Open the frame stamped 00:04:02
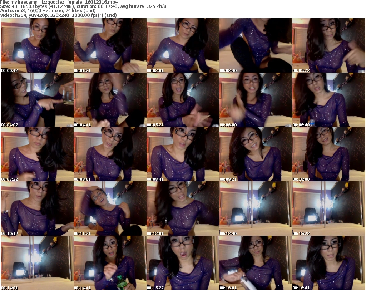This screenshot has height=290, width=366. coord(37,100)
